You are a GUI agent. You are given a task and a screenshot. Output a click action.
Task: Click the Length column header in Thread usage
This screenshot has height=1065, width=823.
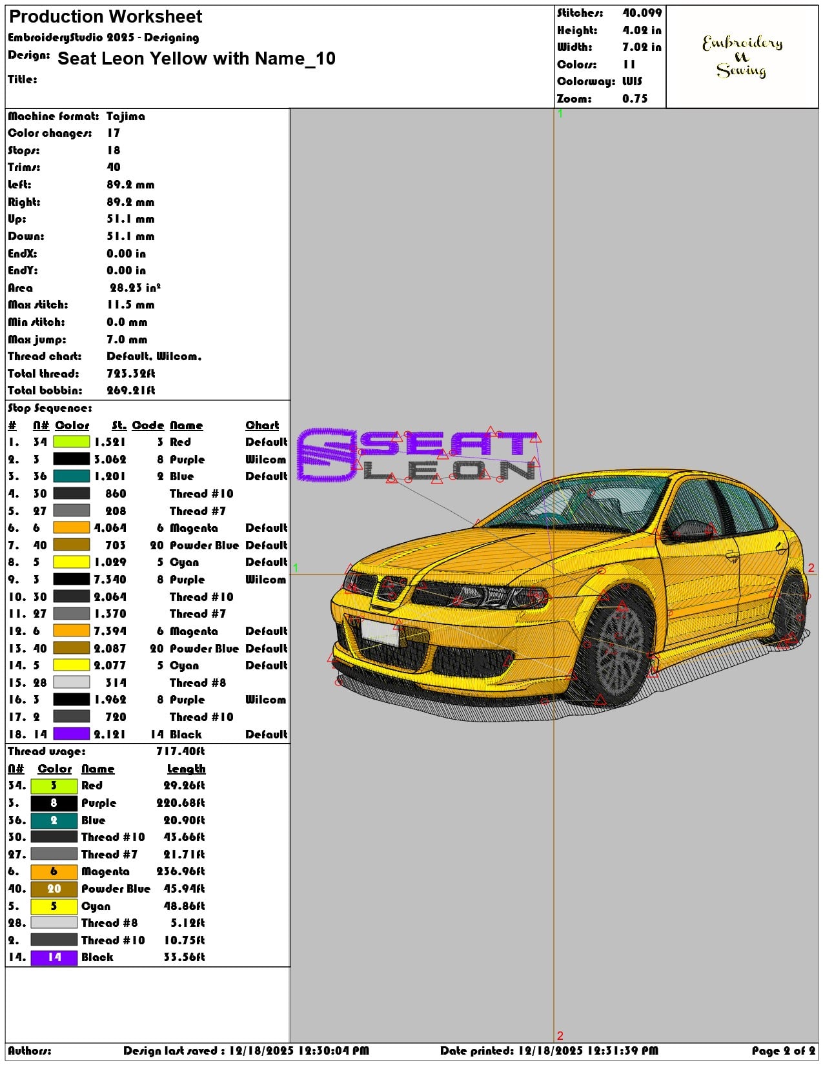[187, 769]
